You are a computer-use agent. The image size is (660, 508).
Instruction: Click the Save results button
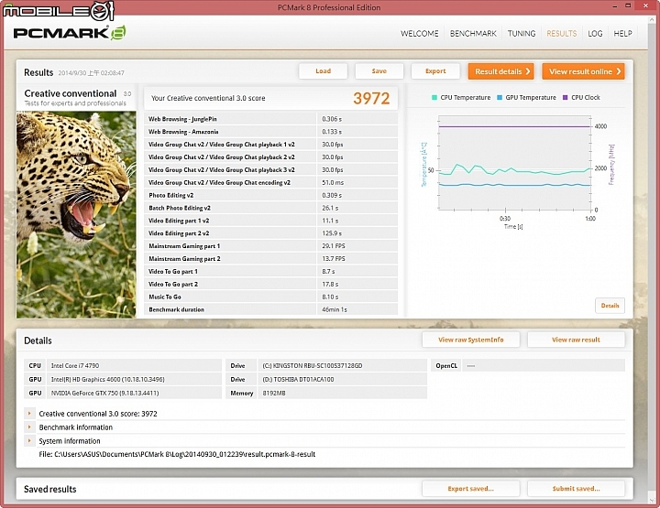379,71
